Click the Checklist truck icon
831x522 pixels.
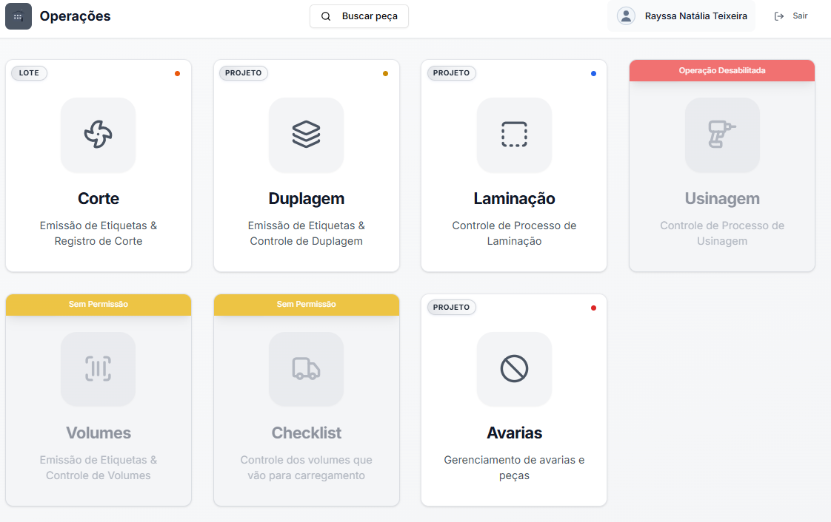click(306, 368)
